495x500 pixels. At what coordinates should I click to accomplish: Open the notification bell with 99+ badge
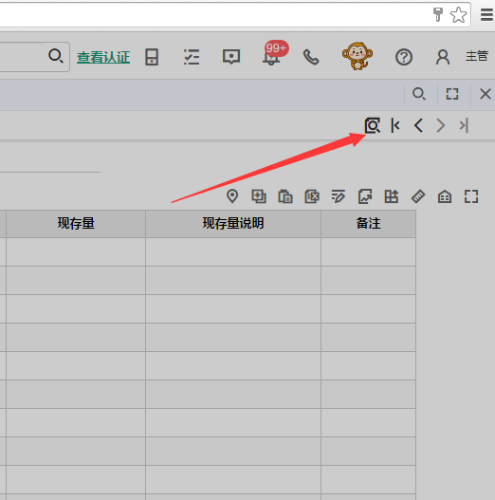coord(271,57)
